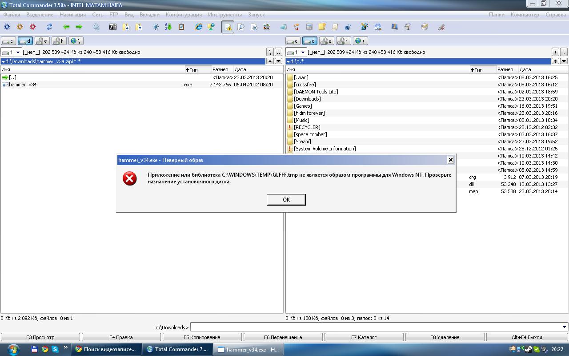Click the 7z archive toolbar icon

coord(113,27)
